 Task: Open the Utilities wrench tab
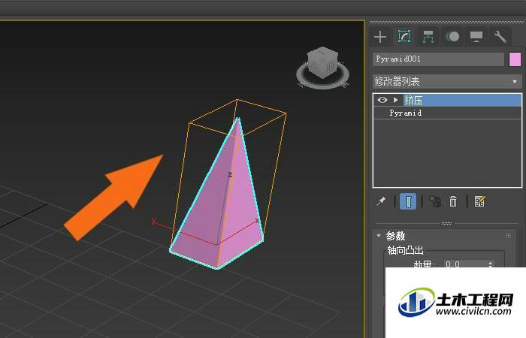pyautogui.click(x=500, y=37)
